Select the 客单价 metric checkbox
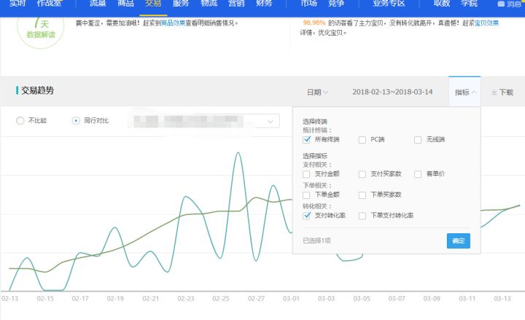This screenshot has height=320, width=525. pos(418,174)
